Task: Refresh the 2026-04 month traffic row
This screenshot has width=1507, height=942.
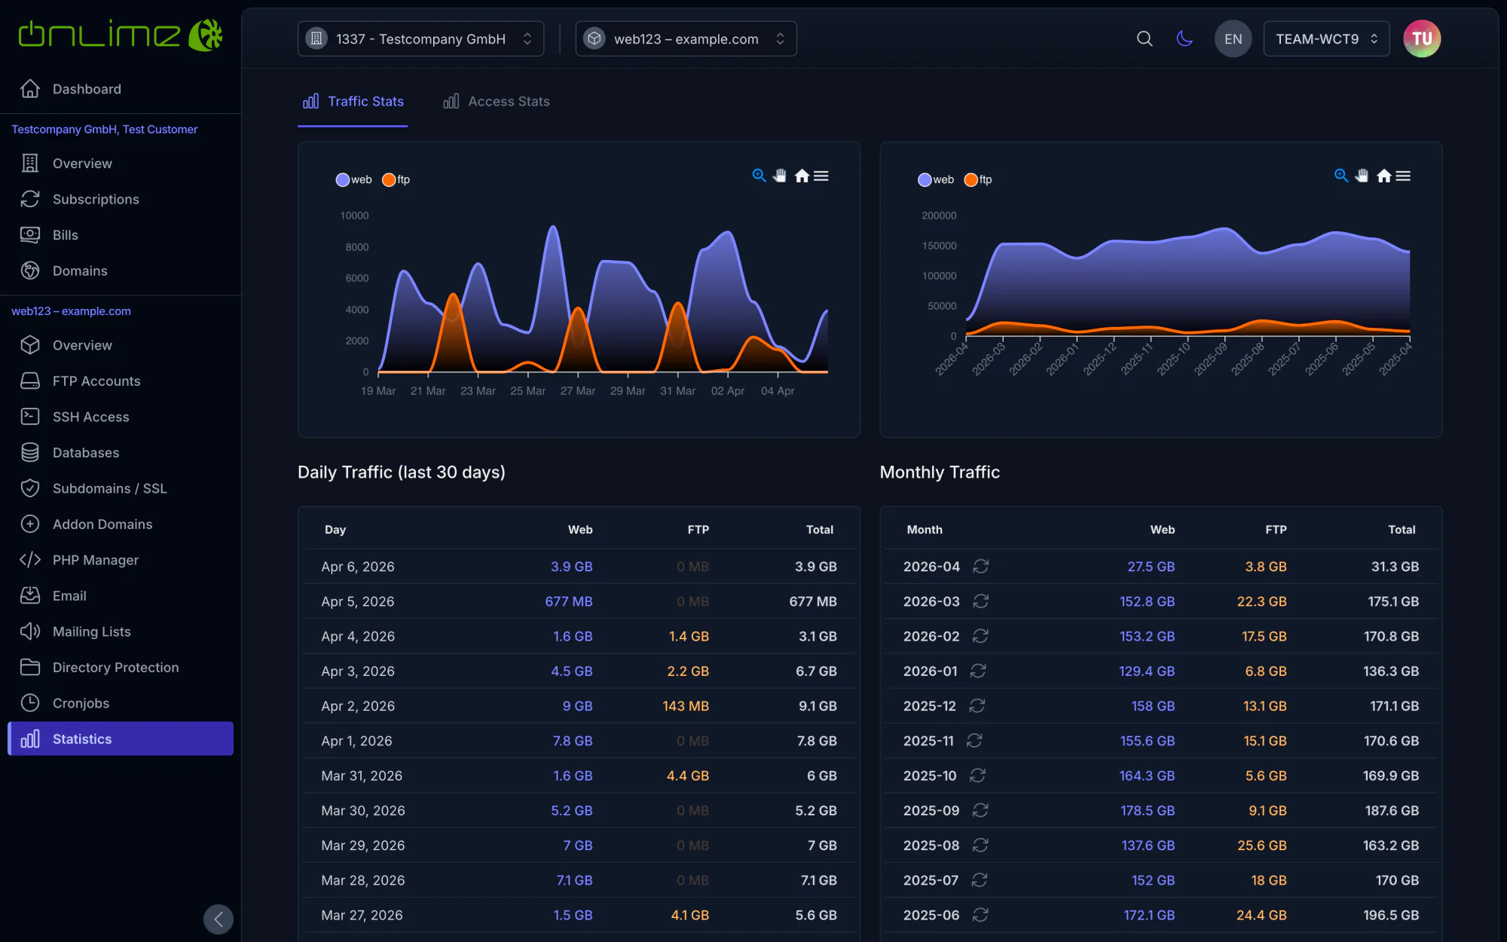Action: (x=980, y=566)
